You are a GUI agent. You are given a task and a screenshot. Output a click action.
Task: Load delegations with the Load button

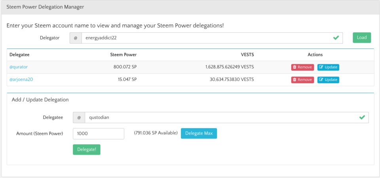tap(362, 37)
